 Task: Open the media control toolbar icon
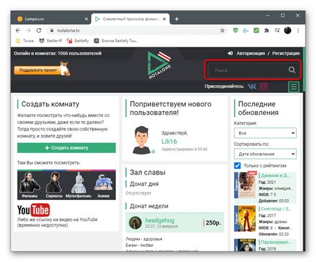pos(277,30)
